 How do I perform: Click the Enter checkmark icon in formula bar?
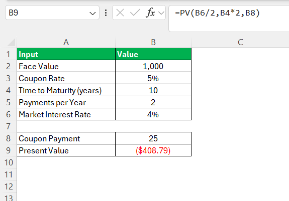[x=135, y=13]
